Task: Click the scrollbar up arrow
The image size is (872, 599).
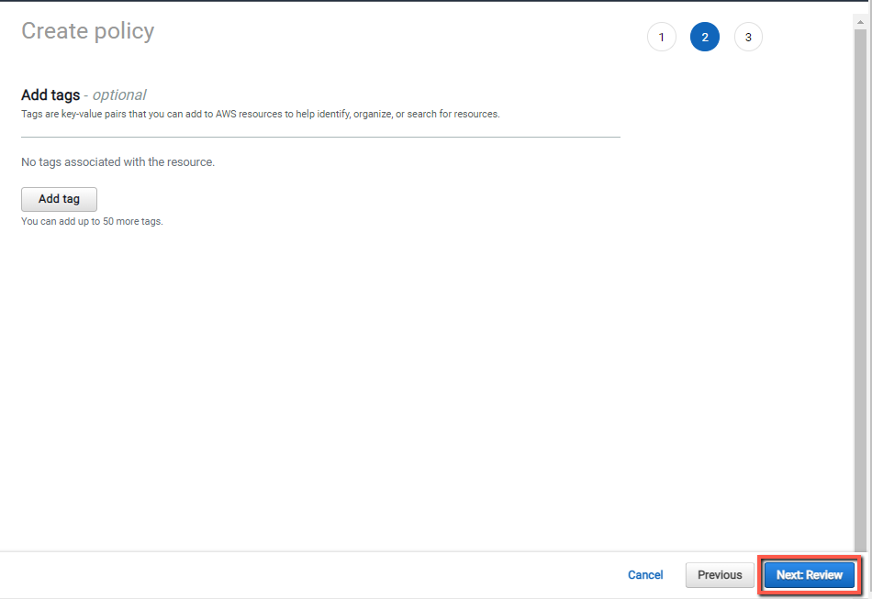Action: point(860,22)
